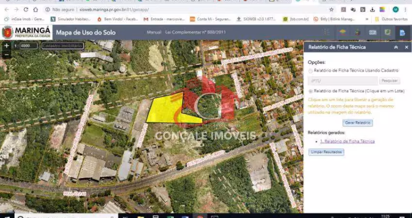Go back with browser back arrow
This screenshot has height=218, width=412.
pos(7,10)
